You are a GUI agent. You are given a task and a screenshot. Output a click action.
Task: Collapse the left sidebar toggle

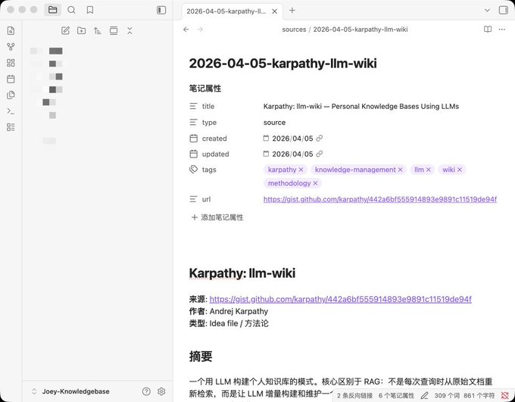161,10
